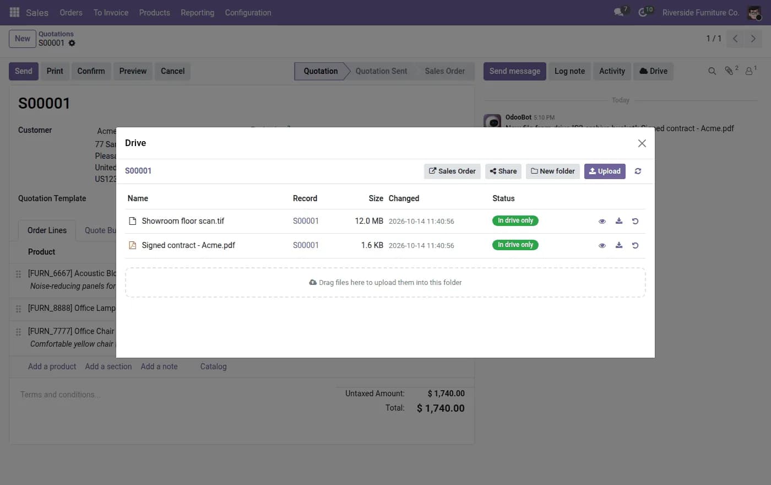This screenshot has height=485, width=771.
Task: Restore Signed contract - Acme.pdf from drive
Action: [x=635, y=245]
